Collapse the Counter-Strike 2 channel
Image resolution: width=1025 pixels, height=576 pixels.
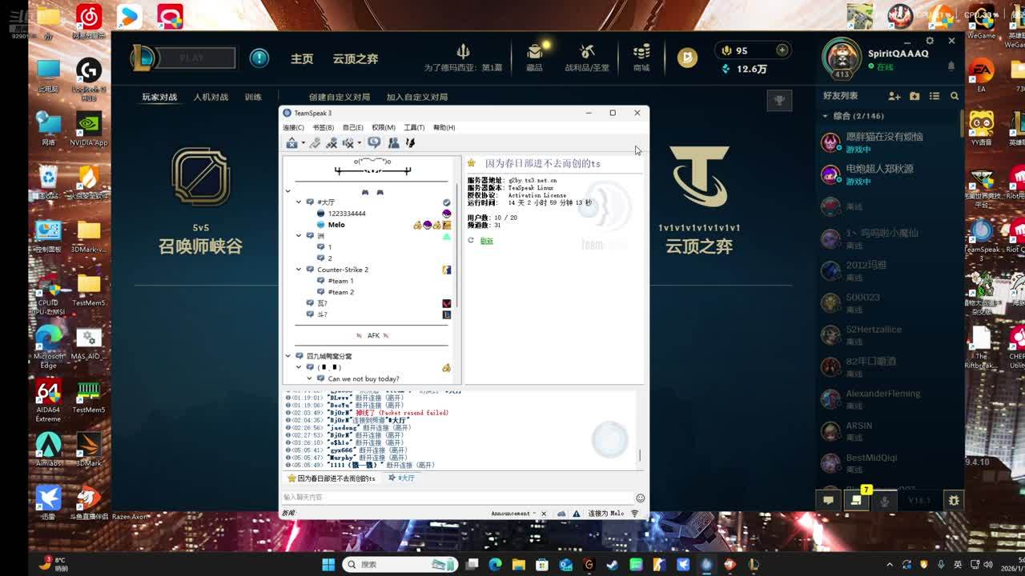click(x=299, y=270)
